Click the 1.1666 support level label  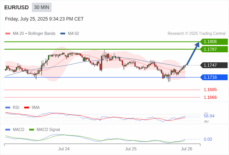tap(210, 97)
